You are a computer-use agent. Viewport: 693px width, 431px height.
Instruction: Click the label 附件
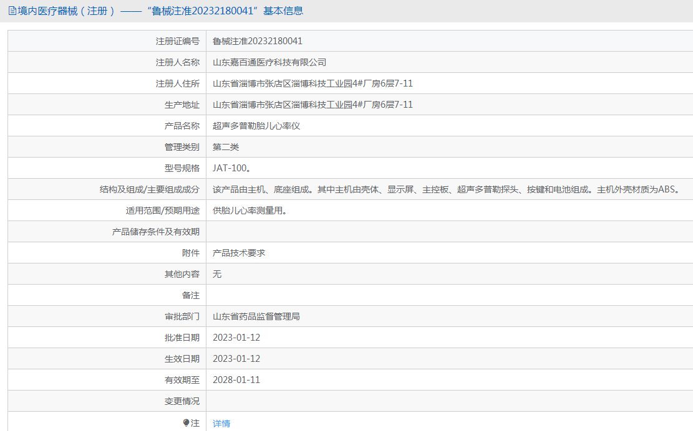click(x=191, y=253)
